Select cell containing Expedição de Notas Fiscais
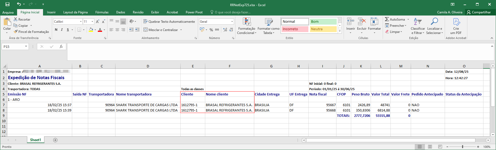This screenshot has height=150, width=496. pos(40,78)
